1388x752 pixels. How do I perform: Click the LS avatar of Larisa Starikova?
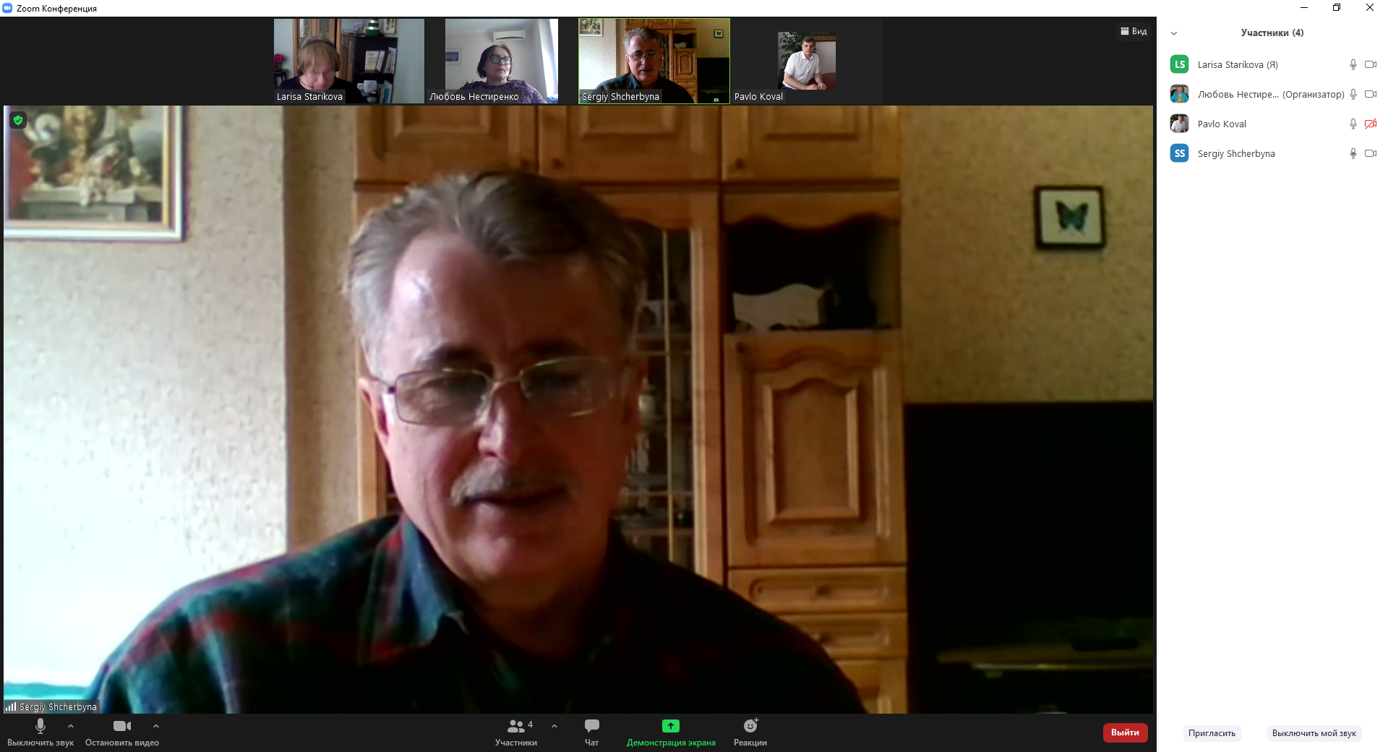(x=1179, y=64)
